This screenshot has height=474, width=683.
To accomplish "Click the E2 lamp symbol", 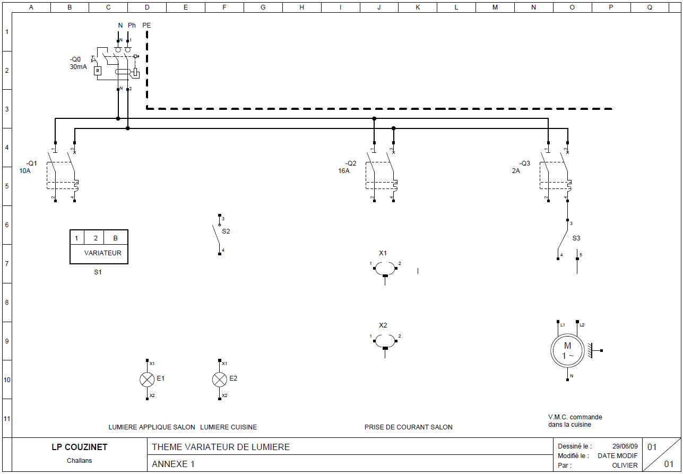I will 219,380.
